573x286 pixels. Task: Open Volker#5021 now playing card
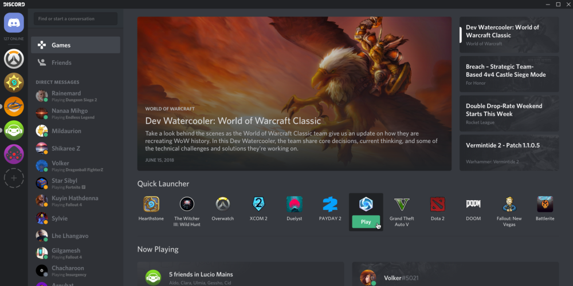[x=456, y=274]
